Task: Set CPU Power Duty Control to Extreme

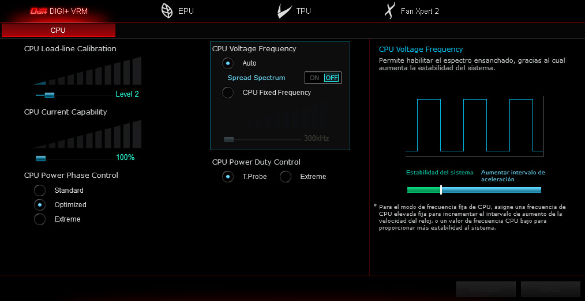Action: tap(286, 177)
